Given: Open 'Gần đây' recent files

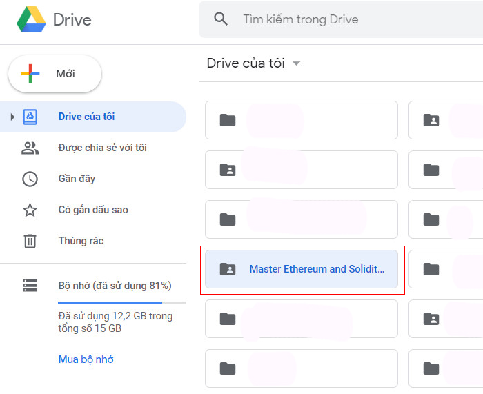Looking at the screenshot, I should (93, 179).
